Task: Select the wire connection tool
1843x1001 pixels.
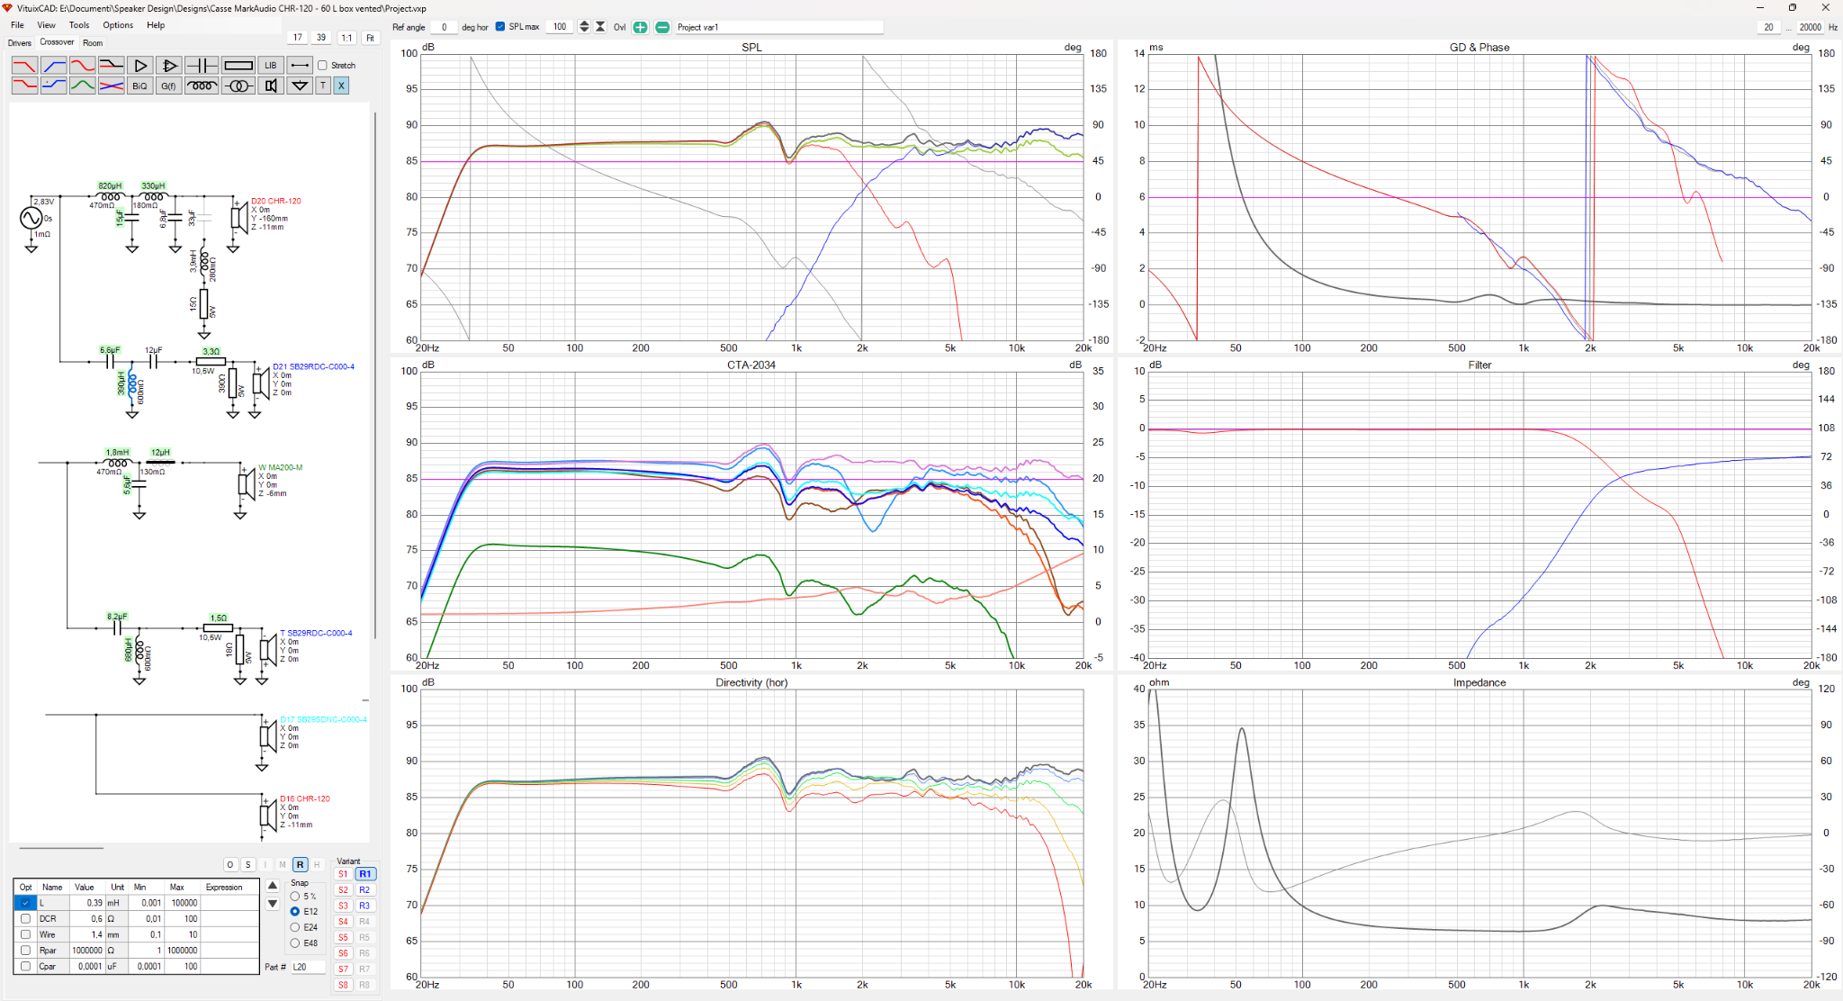Action: coord(301,66)
